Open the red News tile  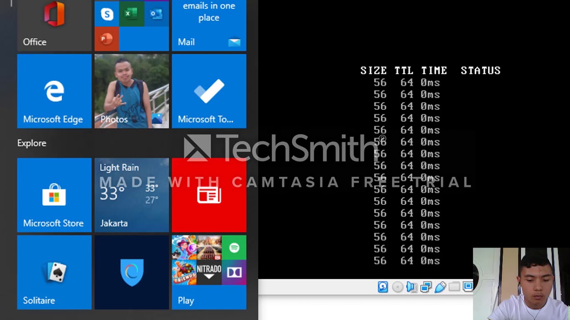click(209, 195)
